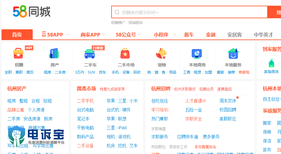Open the 房产 building icon
This screenshot has height=154, width=281.
click(54, 53)
